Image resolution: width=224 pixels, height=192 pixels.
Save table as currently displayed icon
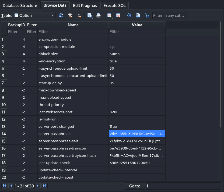[x=90, y=16]
